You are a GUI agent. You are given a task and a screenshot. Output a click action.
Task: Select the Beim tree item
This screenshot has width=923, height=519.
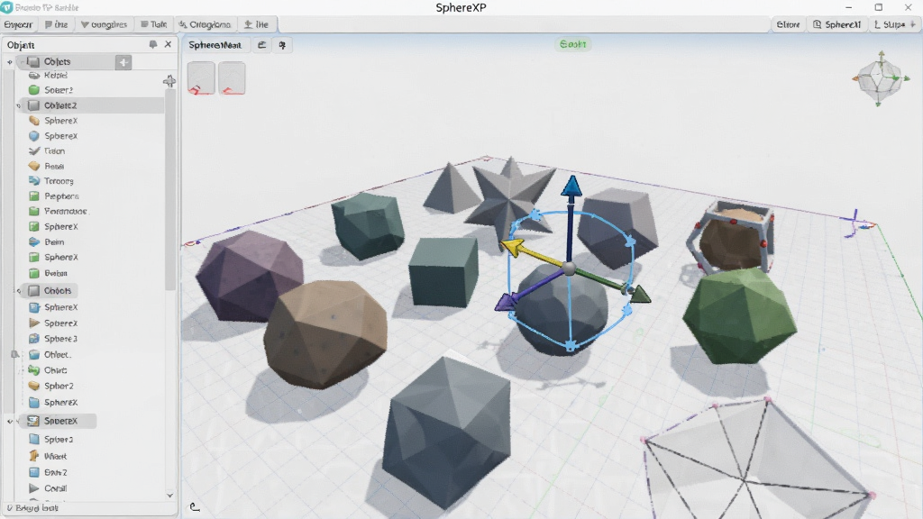54,242
